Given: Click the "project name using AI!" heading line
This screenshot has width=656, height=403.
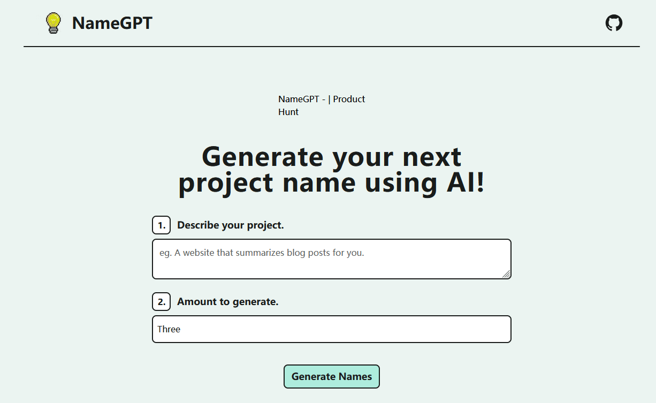Looking at the screenshot, I should tap(331, 183).
